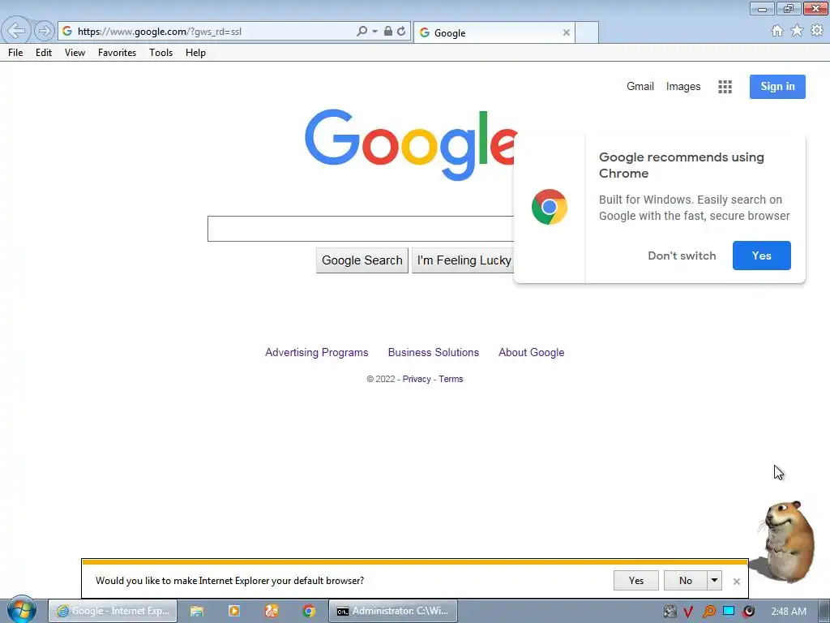Open the File menu

coord(15,53)
